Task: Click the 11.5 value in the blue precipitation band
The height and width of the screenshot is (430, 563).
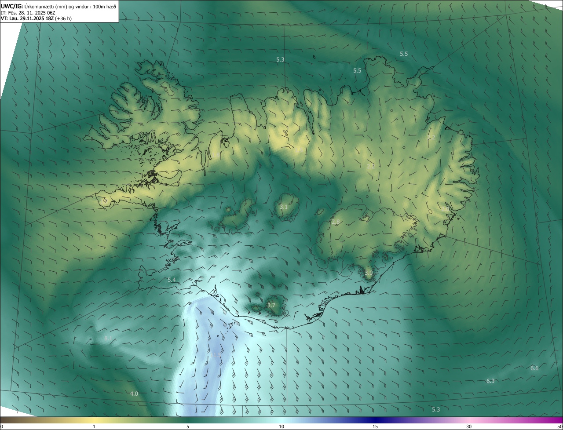Action: click(x=216, y=354)
